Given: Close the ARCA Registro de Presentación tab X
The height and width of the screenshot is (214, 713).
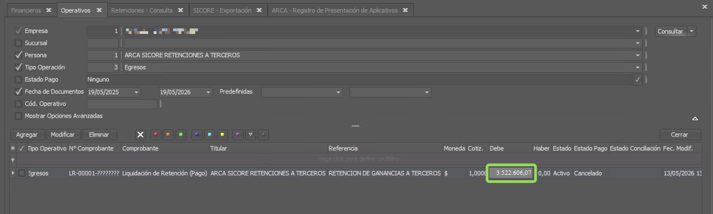Looking at the screenshot, I should click(x=405, y=10).
